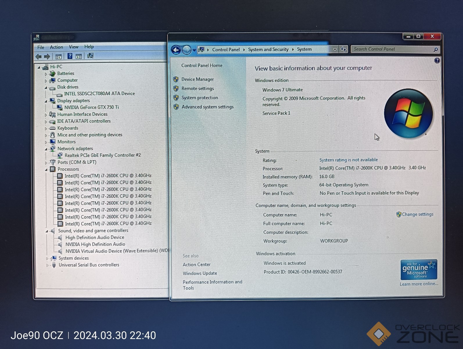Screen dimensions: 463x349
Task: Collapse the Processors node
Action: (46, 170)
